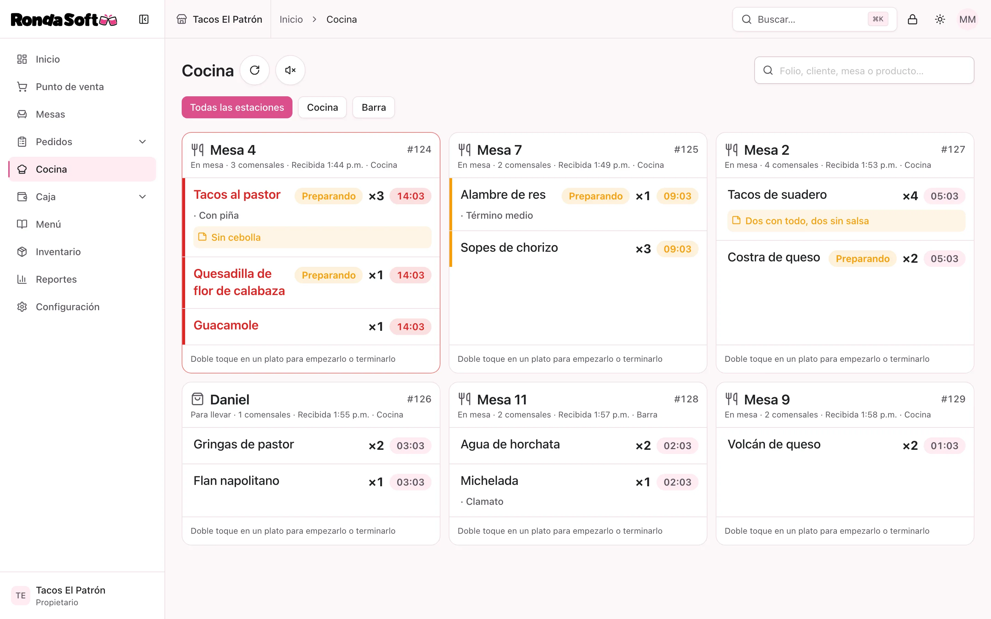The image size is (991, 619).
Task: Expand the Pedidos submenu chevron
Action: click(142, 142)
